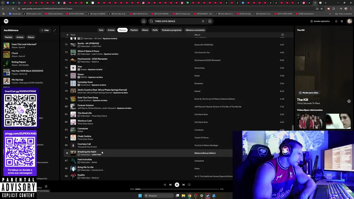This screenshot has width=354, height=199.
Task: Play Breaking the Habit using row play icon
Action: [x=67, y=153]
